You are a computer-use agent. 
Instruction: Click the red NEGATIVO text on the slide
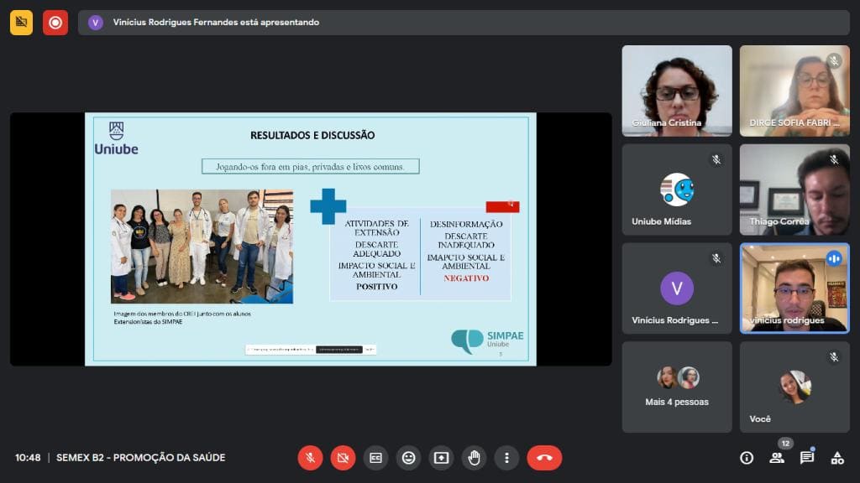[466, 278]
